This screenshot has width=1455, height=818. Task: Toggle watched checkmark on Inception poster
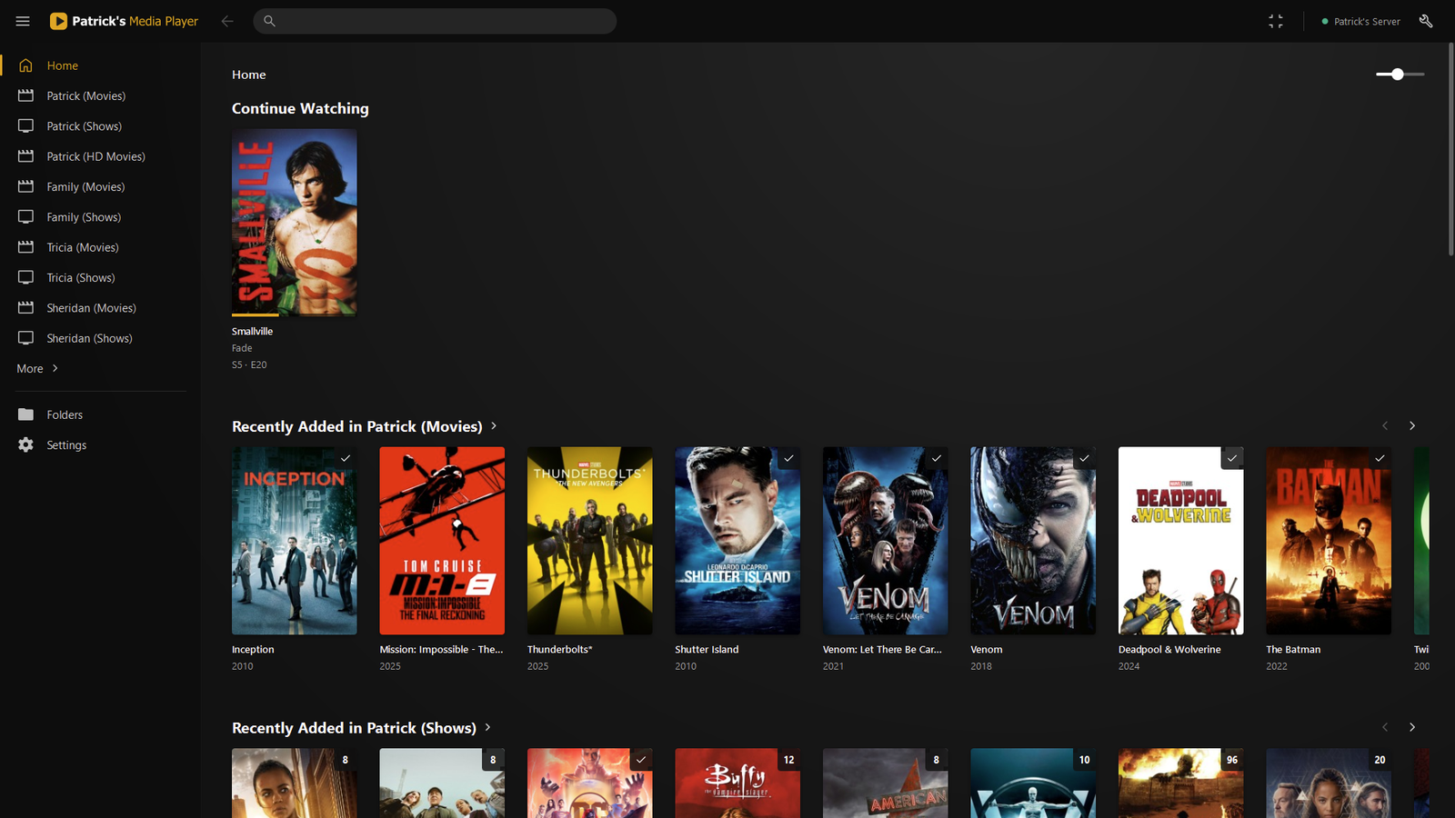[x=345, y=458]
